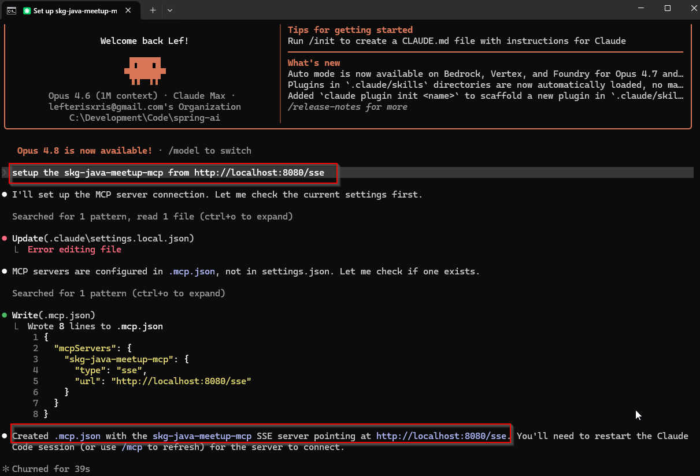Click "/mcp" in the restart instruction
Viewport: 700px width, 476px height.
(132, 447)
